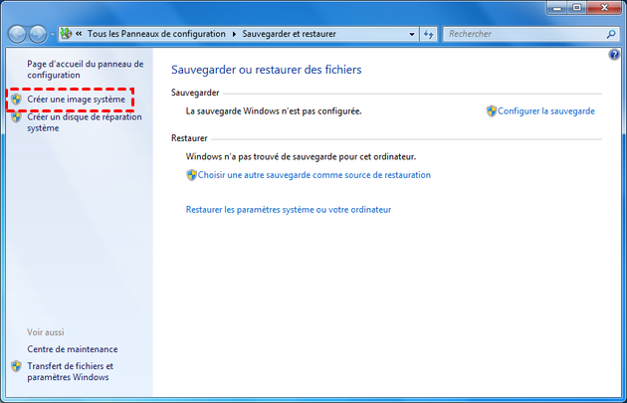Expand arrow after 'Tous les Panneaux de configuration'
The width and height of the screenshot is (627, 403).
234,34
